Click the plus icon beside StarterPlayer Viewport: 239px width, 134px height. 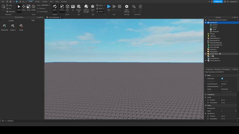point(220,54)
